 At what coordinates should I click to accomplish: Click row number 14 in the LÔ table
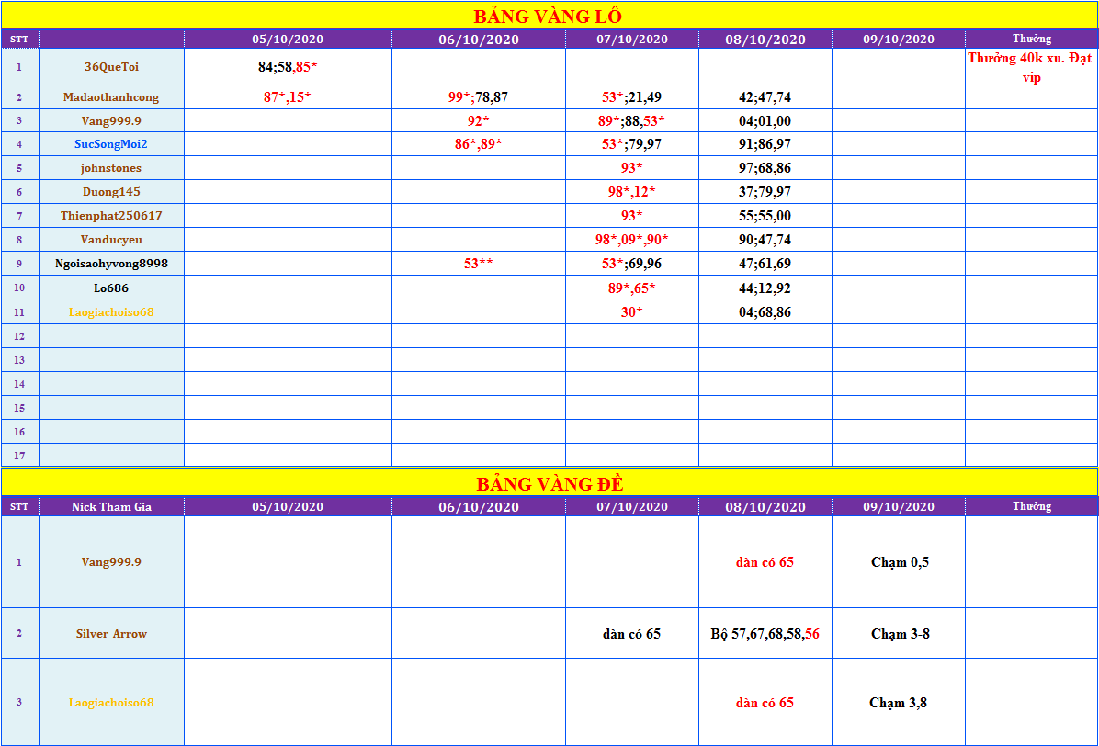[19, 384]
